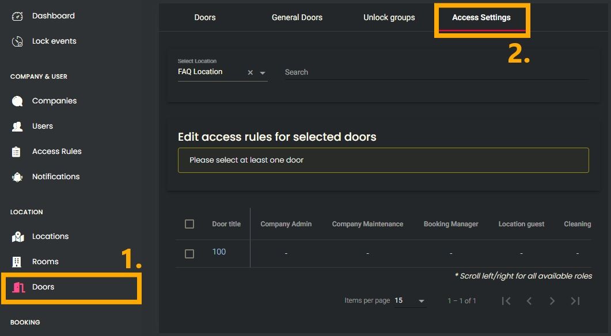The image size is (611, 336).
Task: Open Lock events via its icon
Action: pyautogui.click(x=17, y=41)
